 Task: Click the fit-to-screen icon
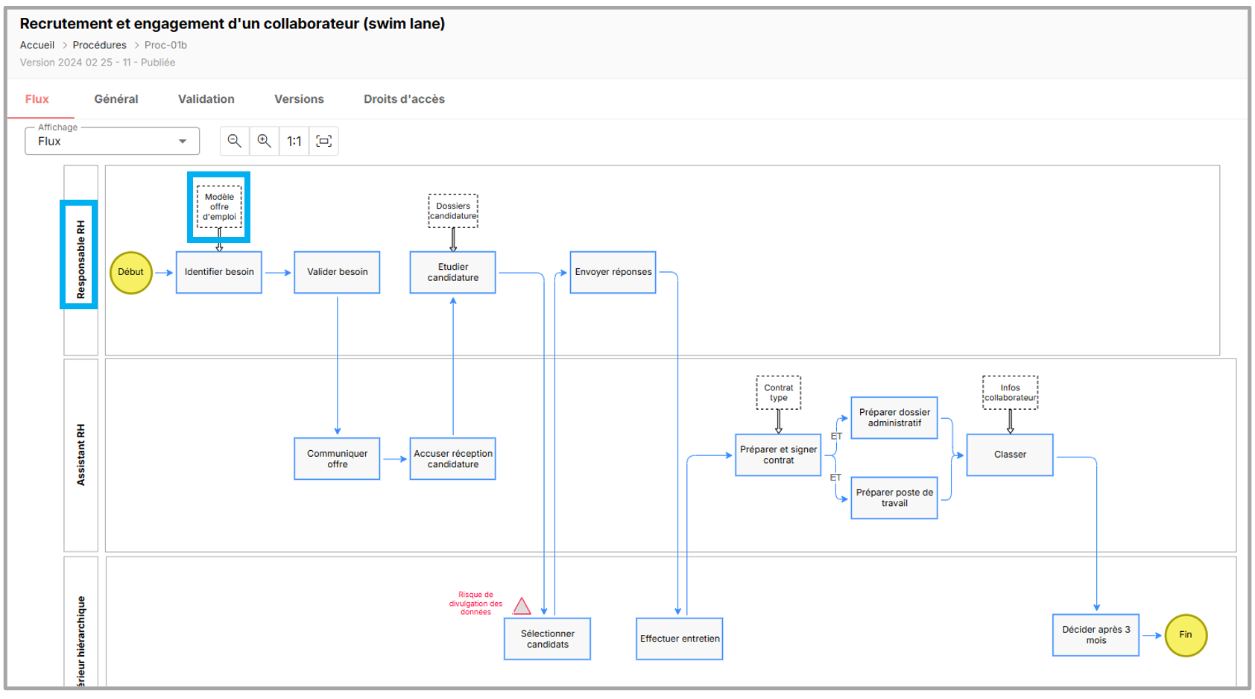pyautogui.click(x=324, y=141)
